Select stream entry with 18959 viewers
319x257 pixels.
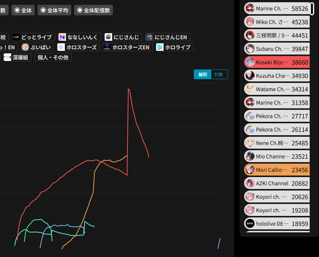[277, 224]
